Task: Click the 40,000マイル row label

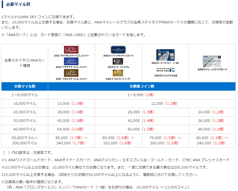Action: (x=25, y=129)
